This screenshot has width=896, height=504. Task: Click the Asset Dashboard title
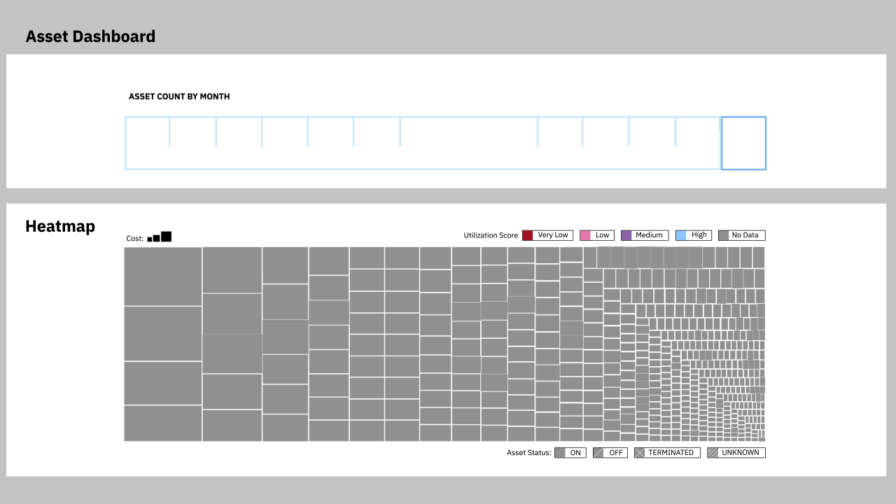(90, 36)
